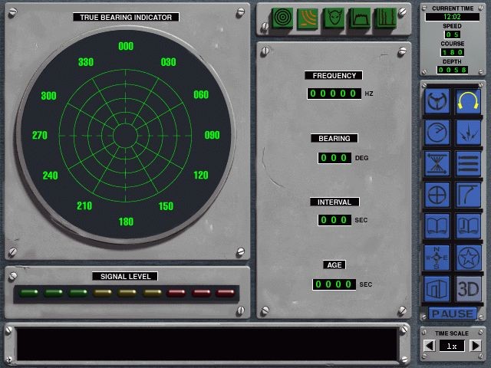Image resolution: width=491 pixels, height=368 pixels.
Task: Increase time scale with right arrow
Action: pyautogui.click(x=476, y=346)
